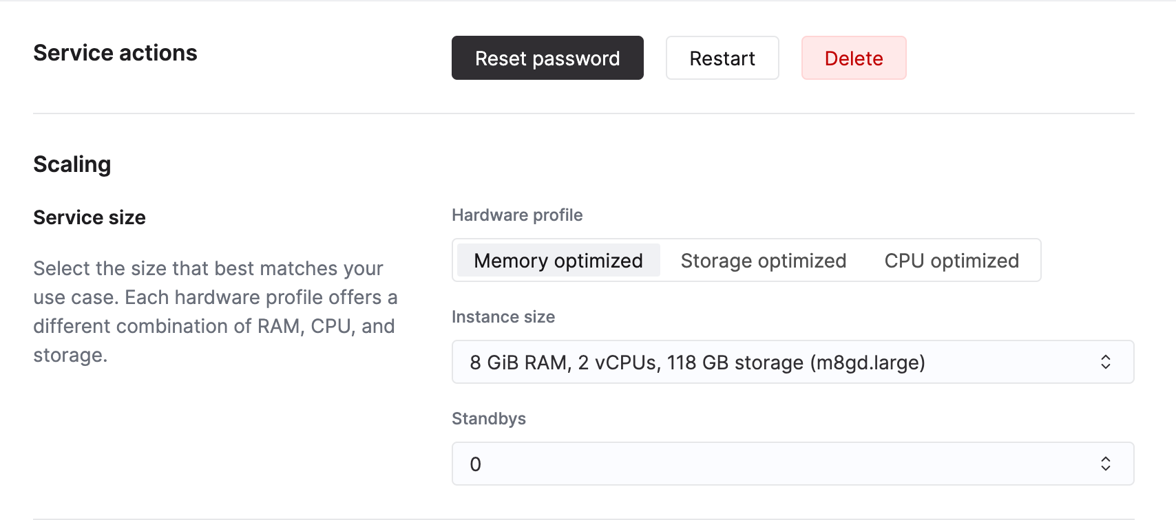
Task: Open the Instance size dropdown
Action: pyautogui.click(x=792, y=362)
